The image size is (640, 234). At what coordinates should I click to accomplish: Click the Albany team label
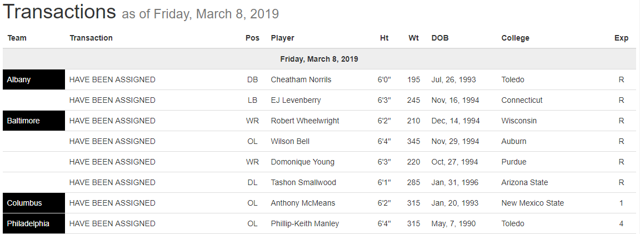point(19,79)
